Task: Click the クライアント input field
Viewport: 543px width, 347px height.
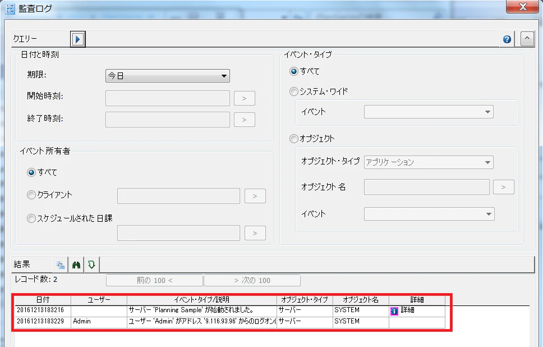Action: (179, 196)
